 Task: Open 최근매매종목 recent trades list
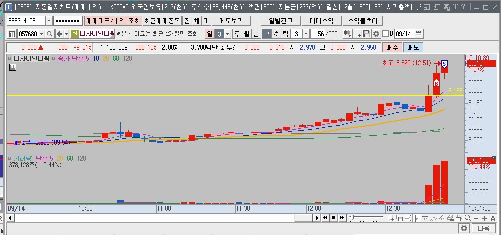(x=162, y=21)
